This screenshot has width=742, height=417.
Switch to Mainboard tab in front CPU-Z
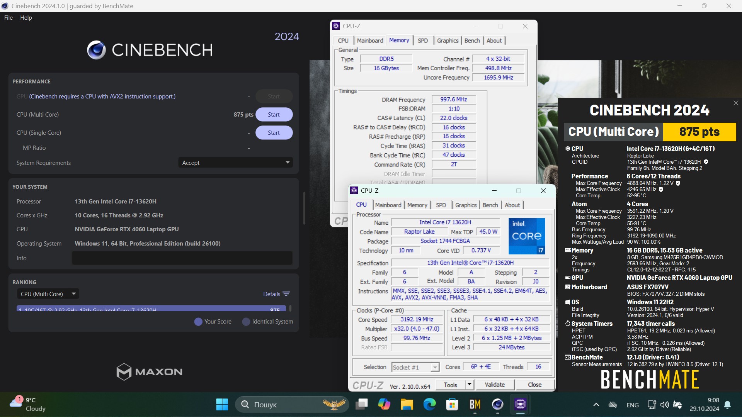click(388, 205)
